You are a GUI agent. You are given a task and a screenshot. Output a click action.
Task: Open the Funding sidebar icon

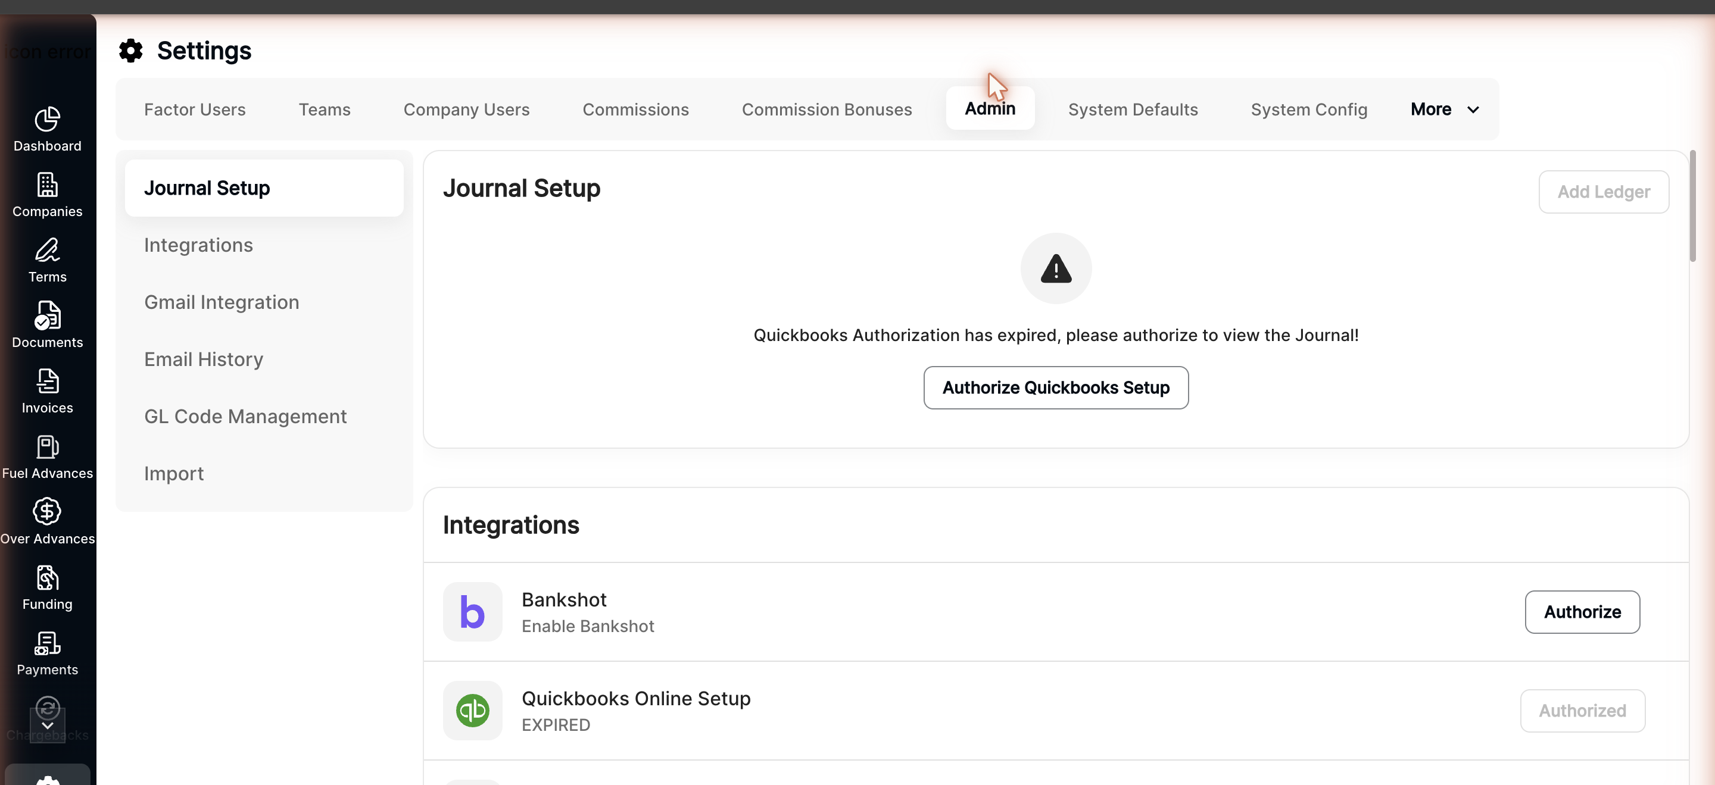point(47,587)
